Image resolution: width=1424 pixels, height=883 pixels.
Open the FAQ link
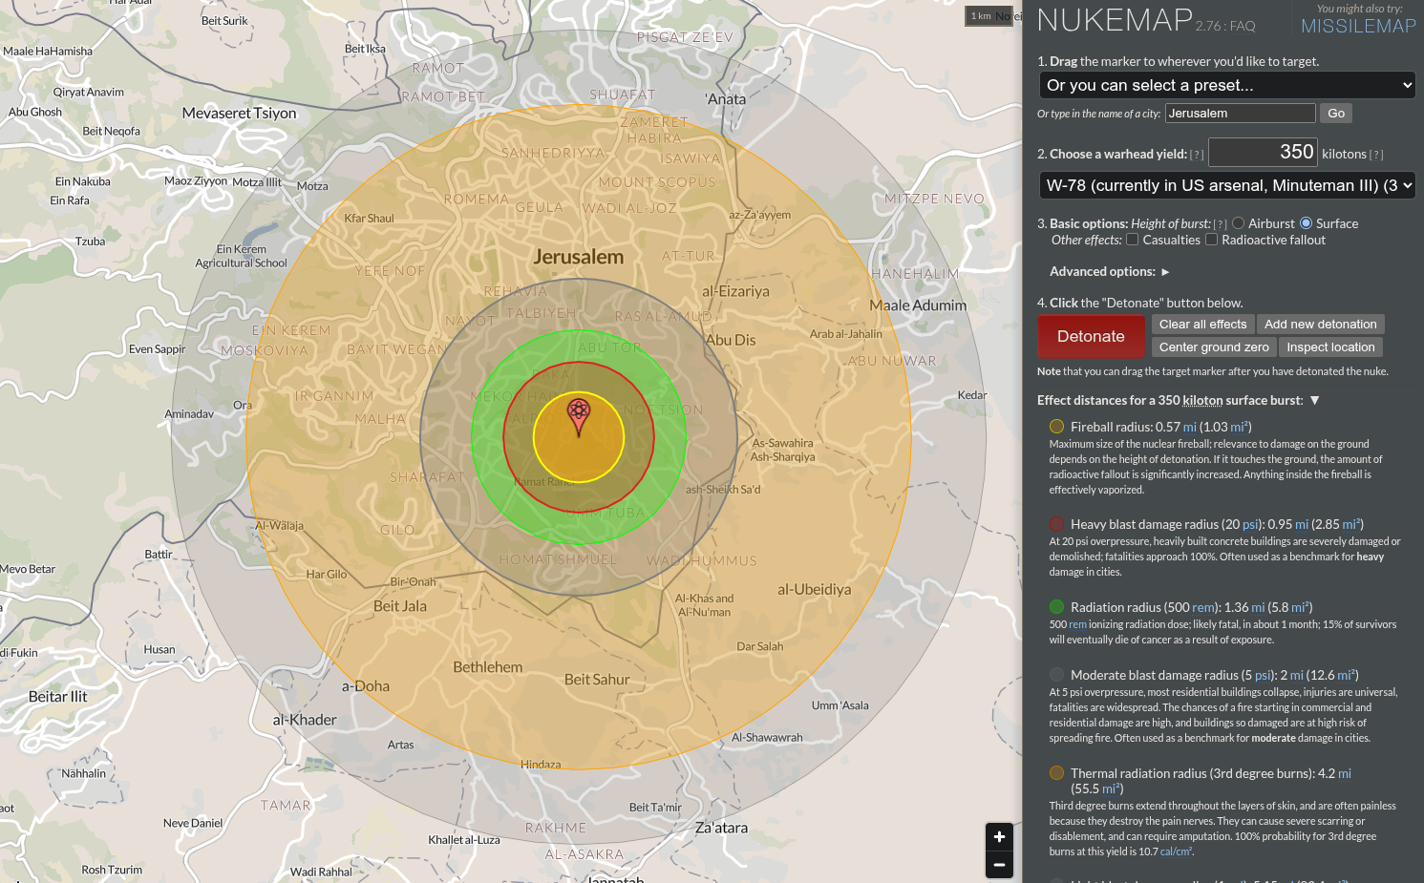tap(1243, 27)
